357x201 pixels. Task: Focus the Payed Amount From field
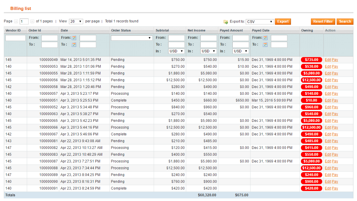click(240, 38)
